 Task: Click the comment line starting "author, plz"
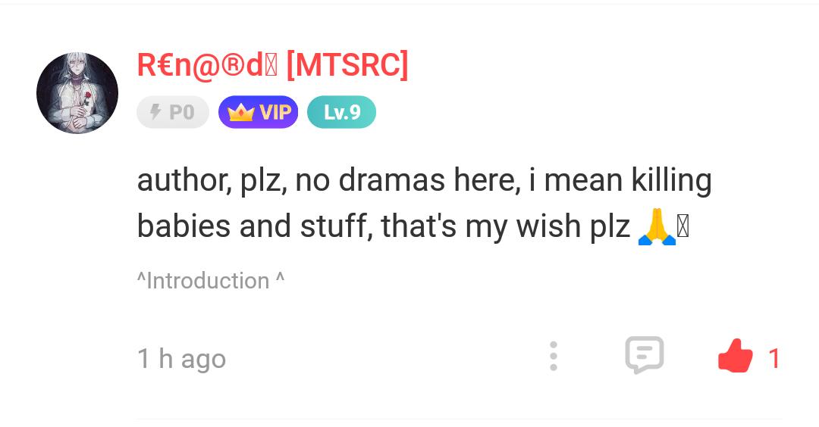424,180
